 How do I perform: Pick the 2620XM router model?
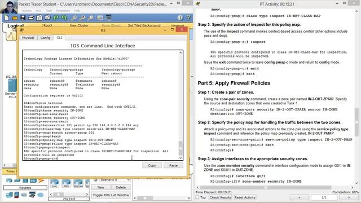[78, 183]
